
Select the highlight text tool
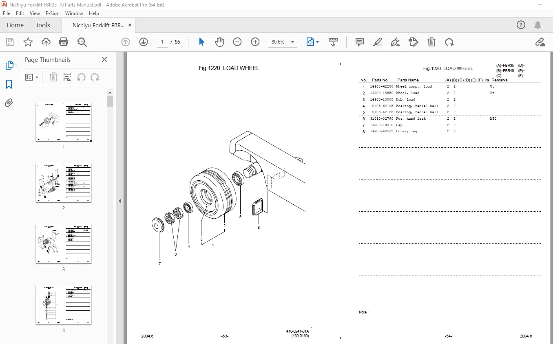[x=378, y=42]
